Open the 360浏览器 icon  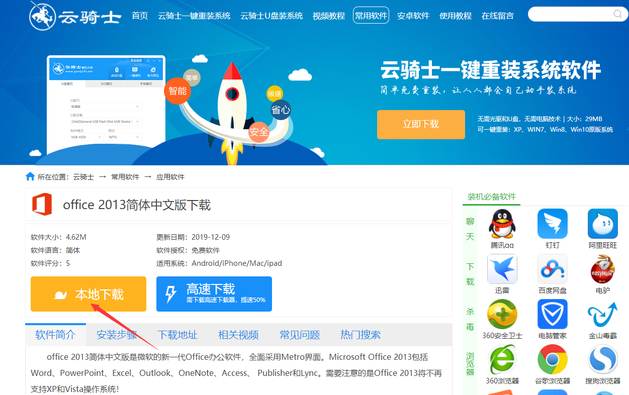pyautogui.click(x=502, y=360)
